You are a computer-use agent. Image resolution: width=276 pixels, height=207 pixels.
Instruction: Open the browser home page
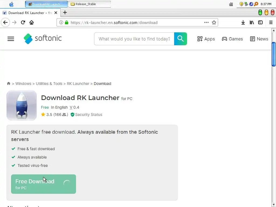(32, 22)
